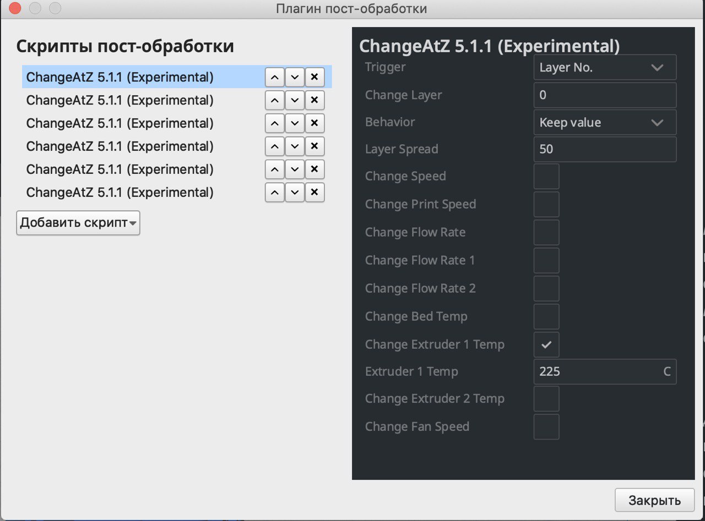Enable the Change Print Speed checkbox
Viewport: 705px width, 521px height.
coord(546,205)
